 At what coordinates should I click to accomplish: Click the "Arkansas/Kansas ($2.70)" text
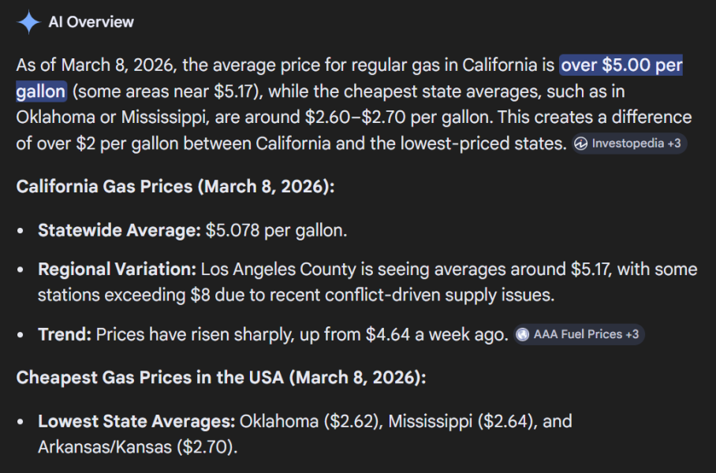click(136, 448)
